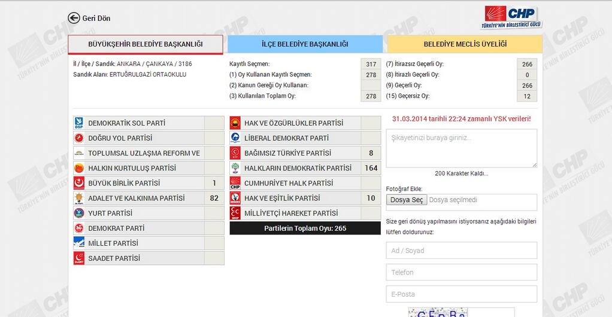Click the Cumhuriyet Halk Partisi logo
This screenshot has width=612, height=317.
pyautogui.click(x=235, y=183)
